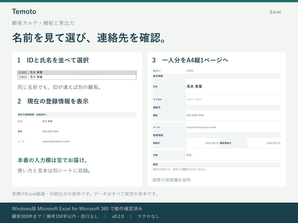The image size is (298, 223).
Task: Click heading 1 IDと氏名を並べて選択
Action: pos(53,60)
